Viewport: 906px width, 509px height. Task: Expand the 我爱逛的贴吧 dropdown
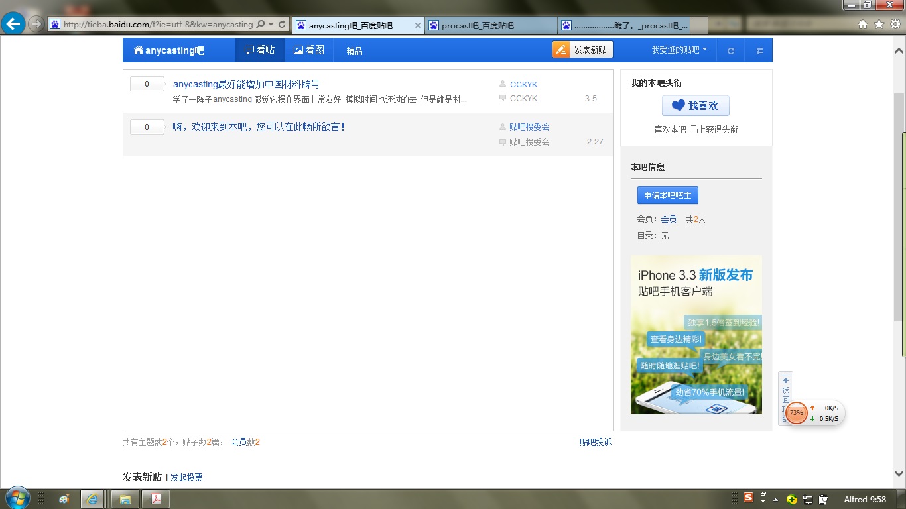point(679,50)
